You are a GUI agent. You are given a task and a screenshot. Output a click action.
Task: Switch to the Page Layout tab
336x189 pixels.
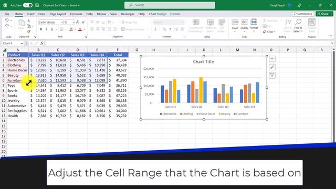(58, 14)
